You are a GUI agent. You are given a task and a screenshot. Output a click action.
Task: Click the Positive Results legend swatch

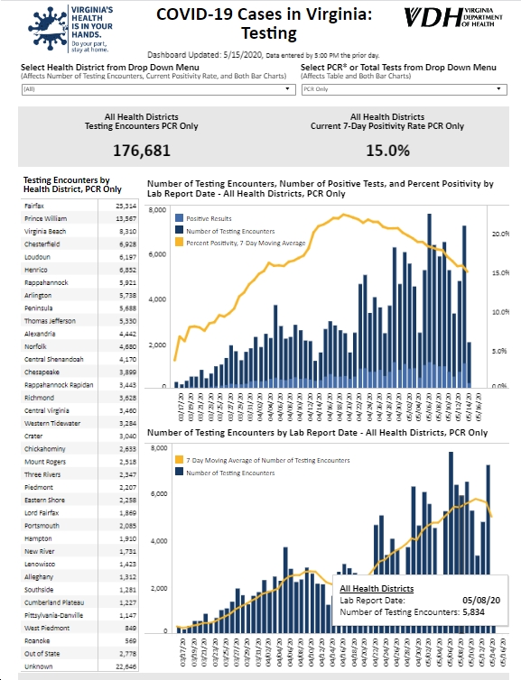click(179, 218)
